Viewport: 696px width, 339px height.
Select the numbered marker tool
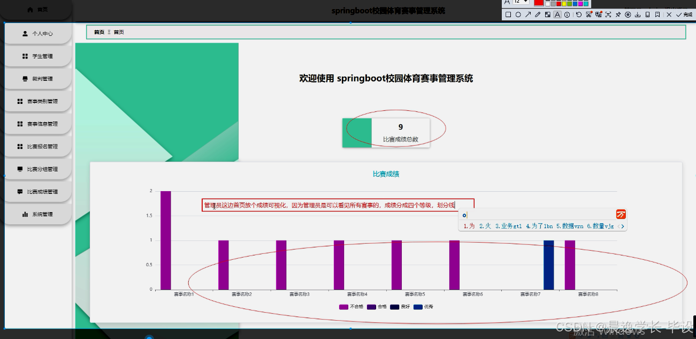point(567,14)
